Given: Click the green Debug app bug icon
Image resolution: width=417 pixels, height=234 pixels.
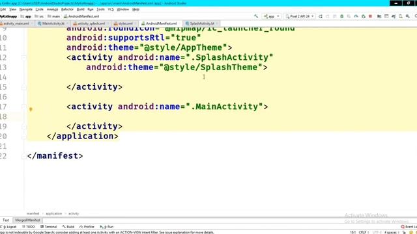Looking at the screenshot, I should click(341, 16).
